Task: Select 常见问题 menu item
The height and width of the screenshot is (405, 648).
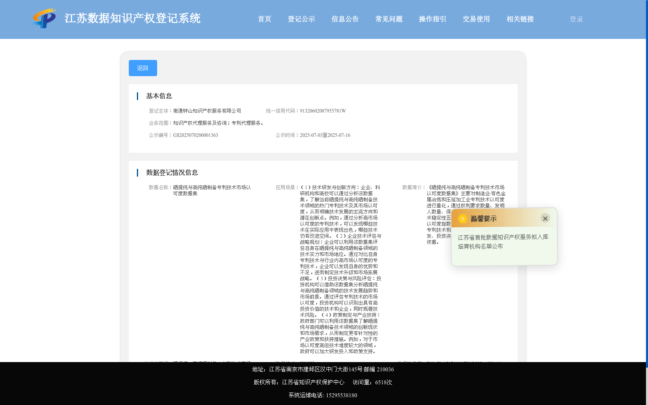Action: pyautogui.click(x=389, y=19)
